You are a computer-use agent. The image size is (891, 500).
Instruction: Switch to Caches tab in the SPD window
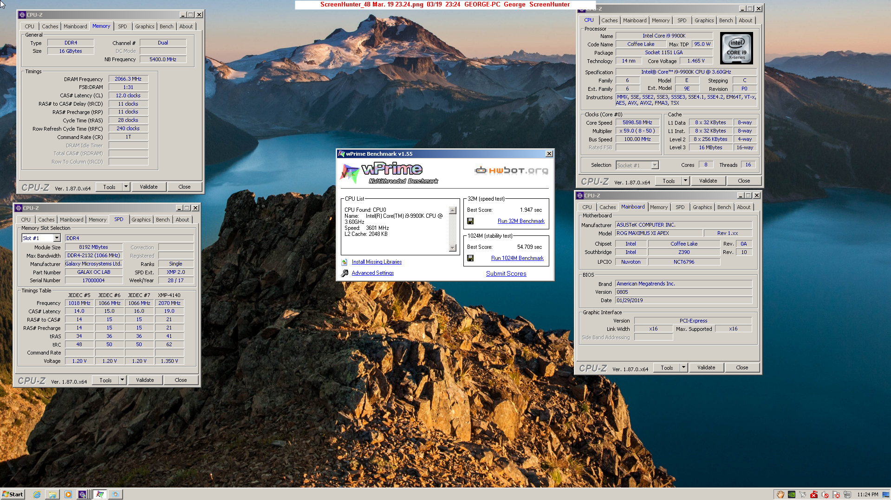[x=46, y=220]
